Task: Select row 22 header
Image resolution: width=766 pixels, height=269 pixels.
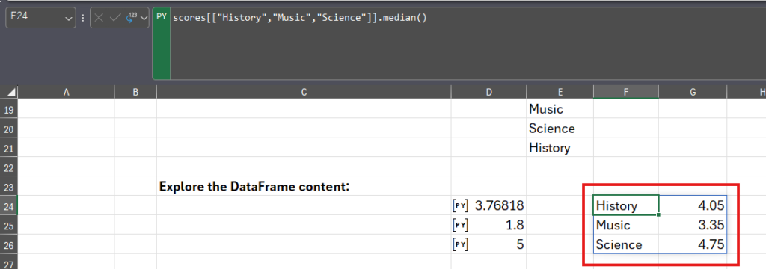Action: tap(9, 167)
